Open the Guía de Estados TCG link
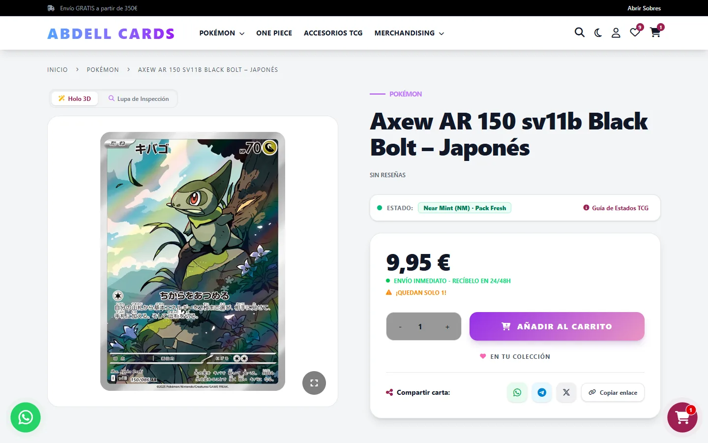The height and width of the screenshot is (443, 708). [616, 208]
